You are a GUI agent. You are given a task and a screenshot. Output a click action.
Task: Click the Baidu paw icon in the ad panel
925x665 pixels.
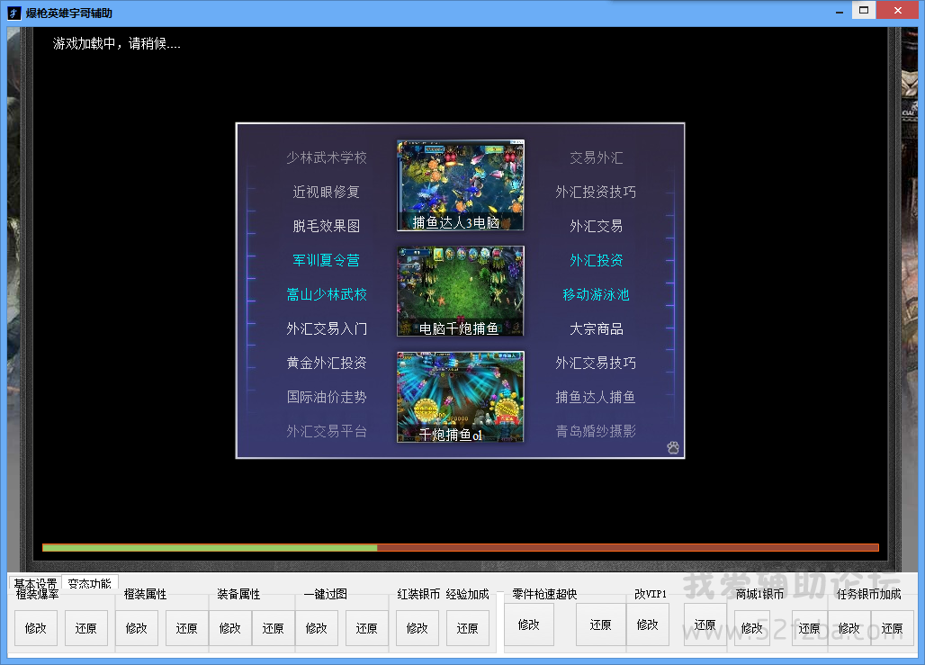coord(672,448)
